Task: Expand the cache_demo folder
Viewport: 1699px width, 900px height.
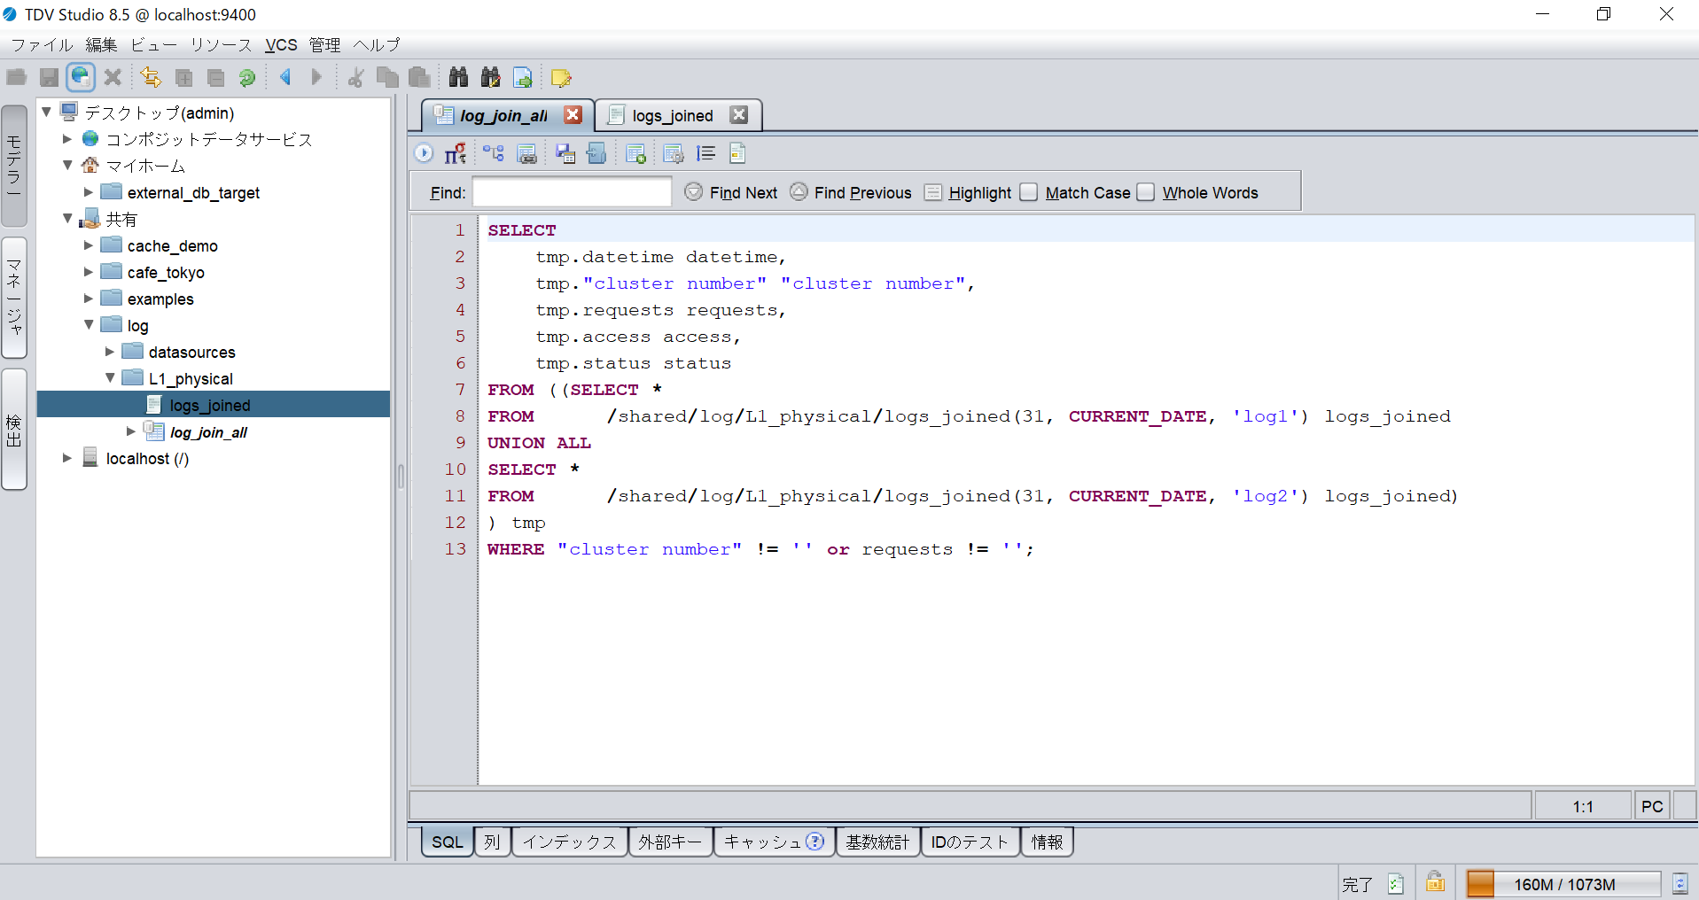Action: [89, 245]
